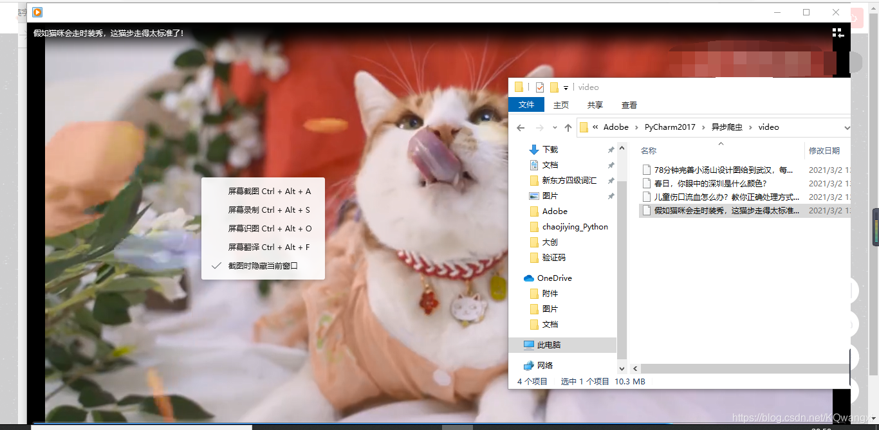This screenshot has width=879, height=430.
Task: Click navigation pane scroll down arrow
Action: [622, 368]
